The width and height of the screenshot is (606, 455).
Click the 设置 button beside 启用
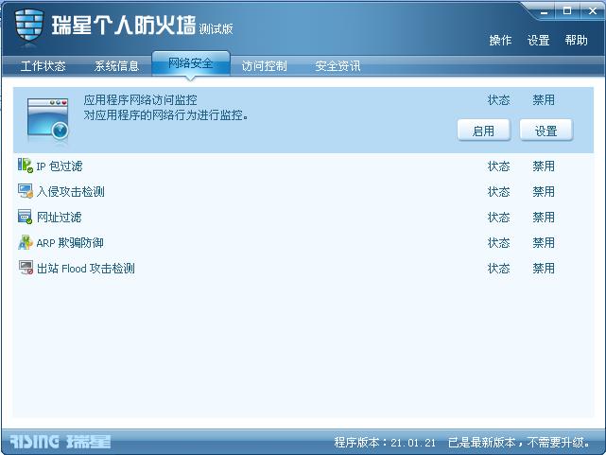[x=546, y=131]
